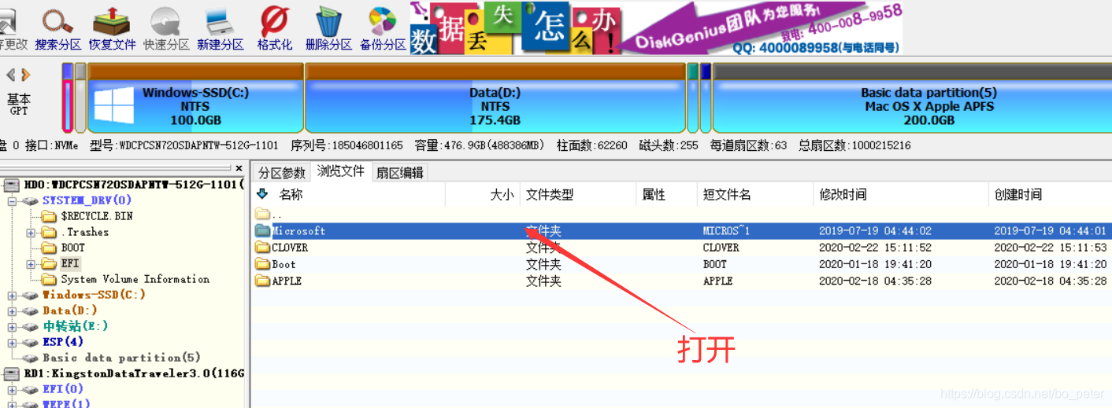Select the BOOT folder in the tree
The height and width of the screenshot is (408, 1112).
coord(72,248)
